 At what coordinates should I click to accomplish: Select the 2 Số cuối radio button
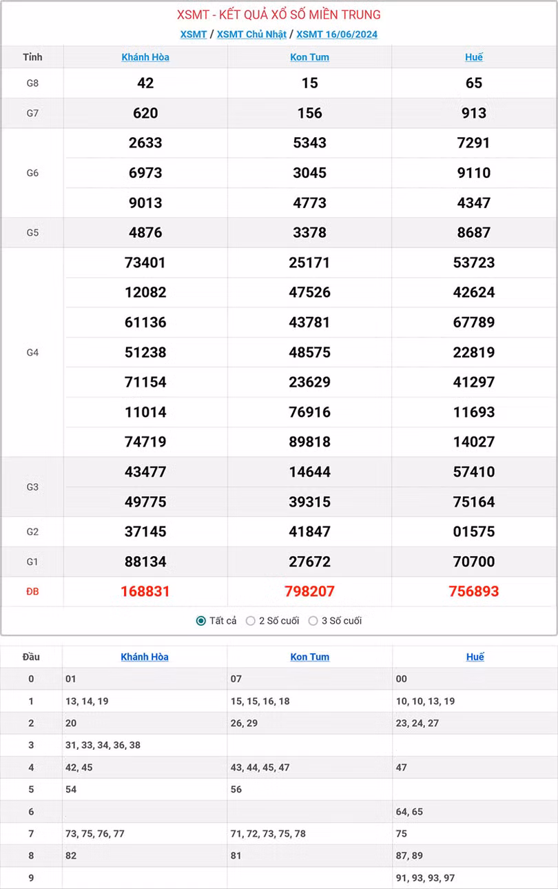(251, 620)
